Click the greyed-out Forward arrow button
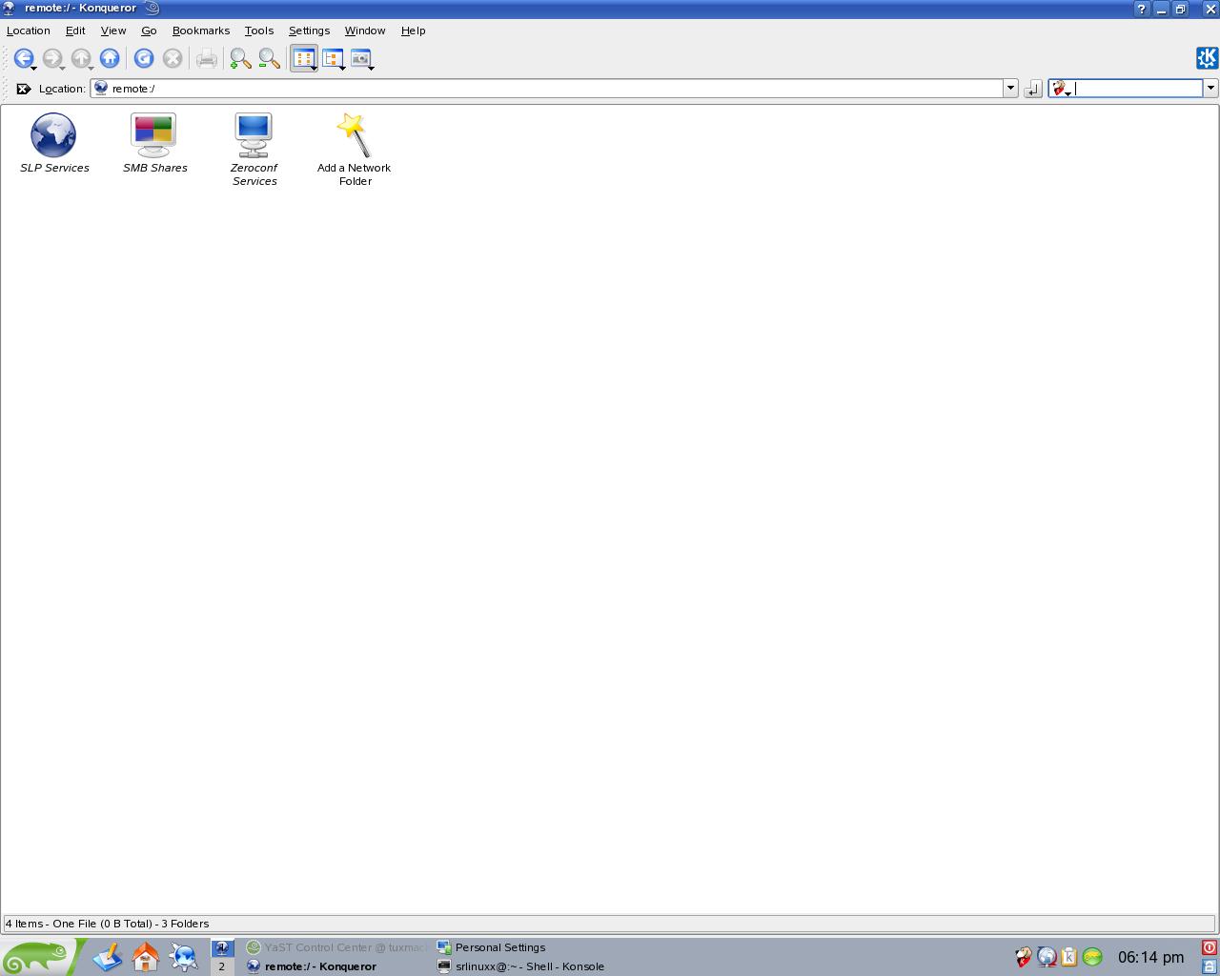The width and height of the screenshot is (1220, 976). (x=52, y=59)
